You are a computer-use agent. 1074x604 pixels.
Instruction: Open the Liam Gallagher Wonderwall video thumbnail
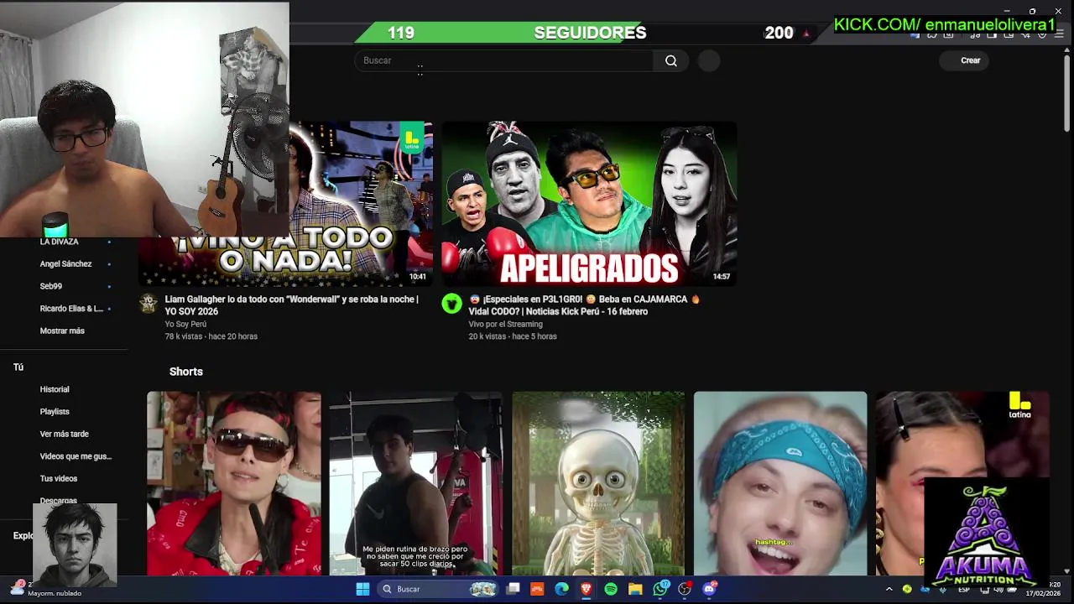(285, 204)
